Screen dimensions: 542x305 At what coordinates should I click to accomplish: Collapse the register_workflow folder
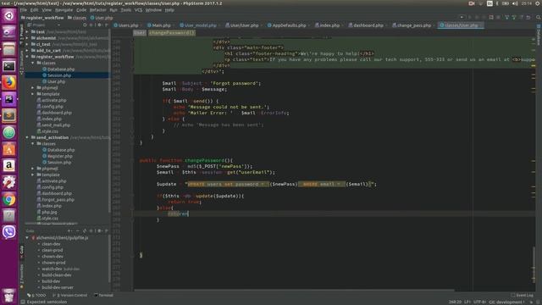pos(27,57)
